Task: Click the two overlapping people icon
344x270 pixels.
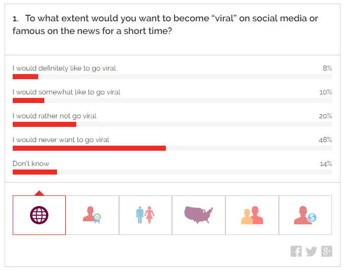Action: (252, 215)
